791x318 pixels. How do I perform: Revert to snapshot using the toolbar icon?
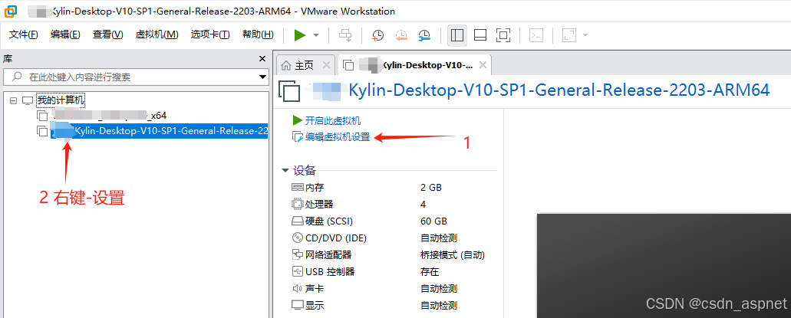[401, 34]
